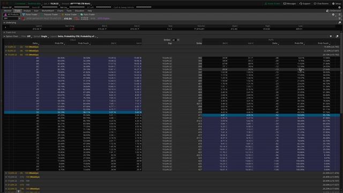Screen dimensions: 343x193
Task: Switch to the Futures Trader sub-tab
Action: [x=49, y=14]
